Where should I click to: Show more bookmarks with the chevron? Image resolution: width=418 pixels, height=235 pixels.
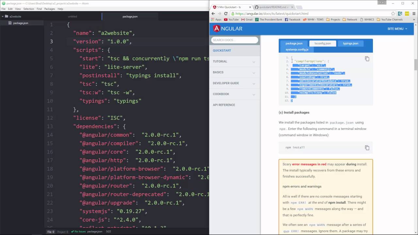click(414, 20)
